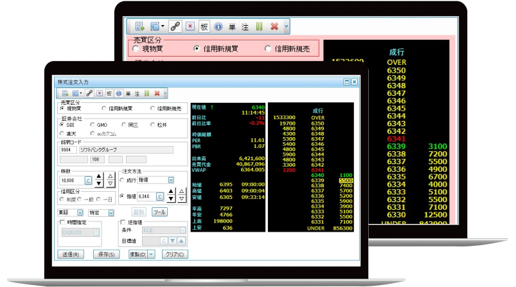Click the 注 icon in back window toolbar

(245, 27)
